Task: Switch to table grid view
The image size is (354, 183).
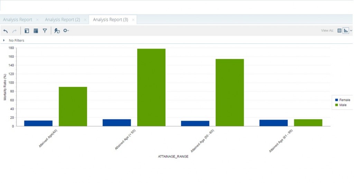Action: point(339,30)
